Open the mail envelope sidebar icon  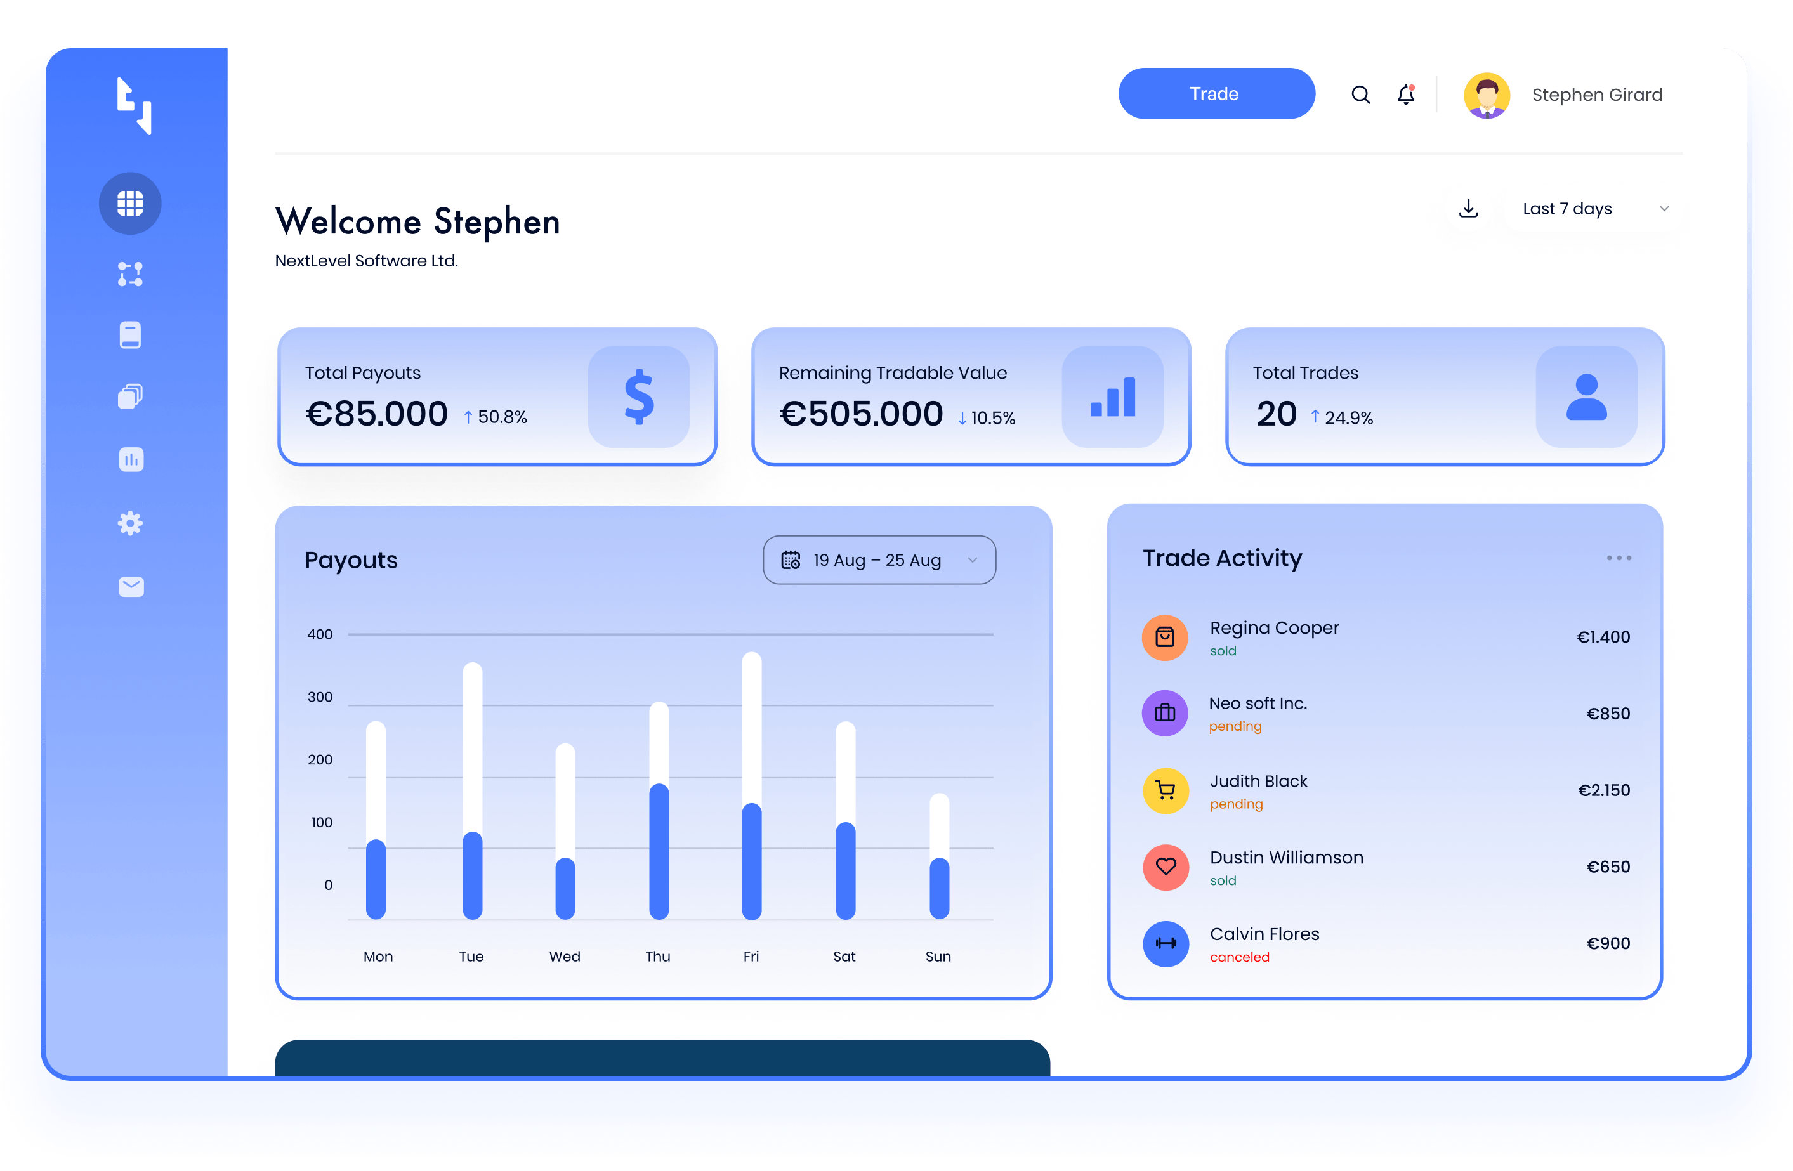tap(131, 586)
